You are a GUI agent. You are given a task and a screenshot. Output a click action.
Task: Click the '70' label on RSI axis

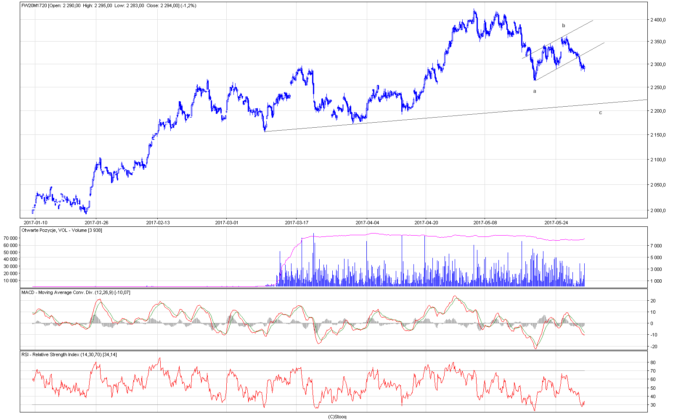pyautogui.click(x=653, y=371)
